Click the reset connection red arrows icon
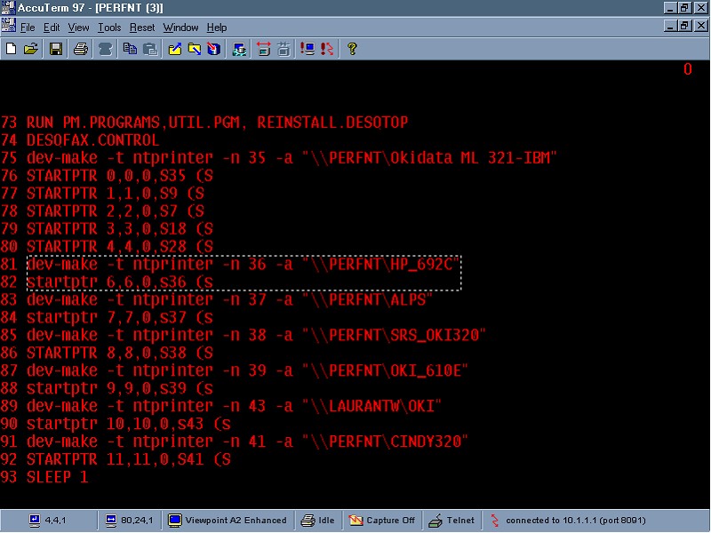This screenshot has width=711, height=533. (x=327, y=49)
